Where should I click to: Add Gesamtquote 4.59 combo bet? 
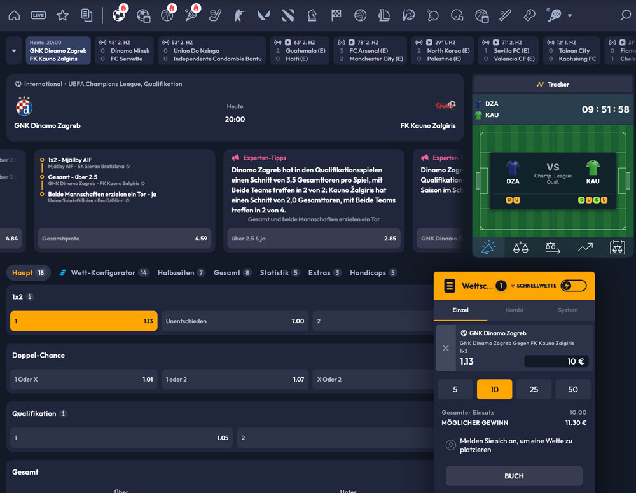(x=125, y=239)
